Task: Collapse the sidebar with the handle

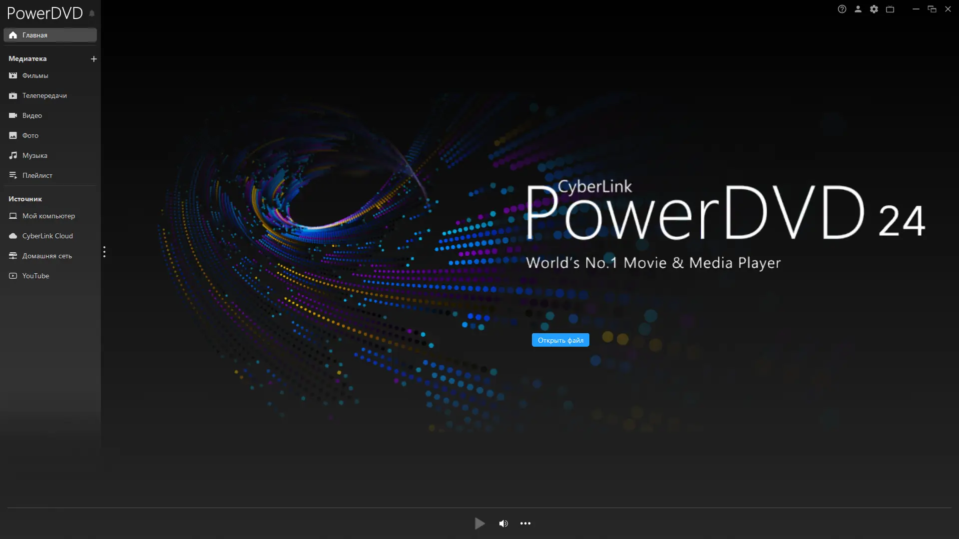Action: pos(104,252)
